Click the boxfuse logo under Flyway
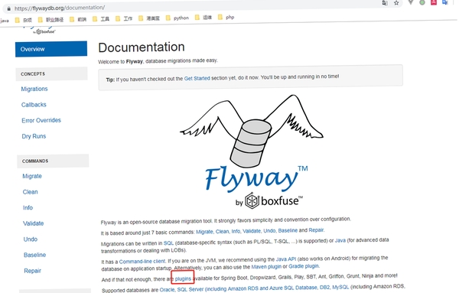459x293 pixels. pyautogui.click(x=269, y=200)
